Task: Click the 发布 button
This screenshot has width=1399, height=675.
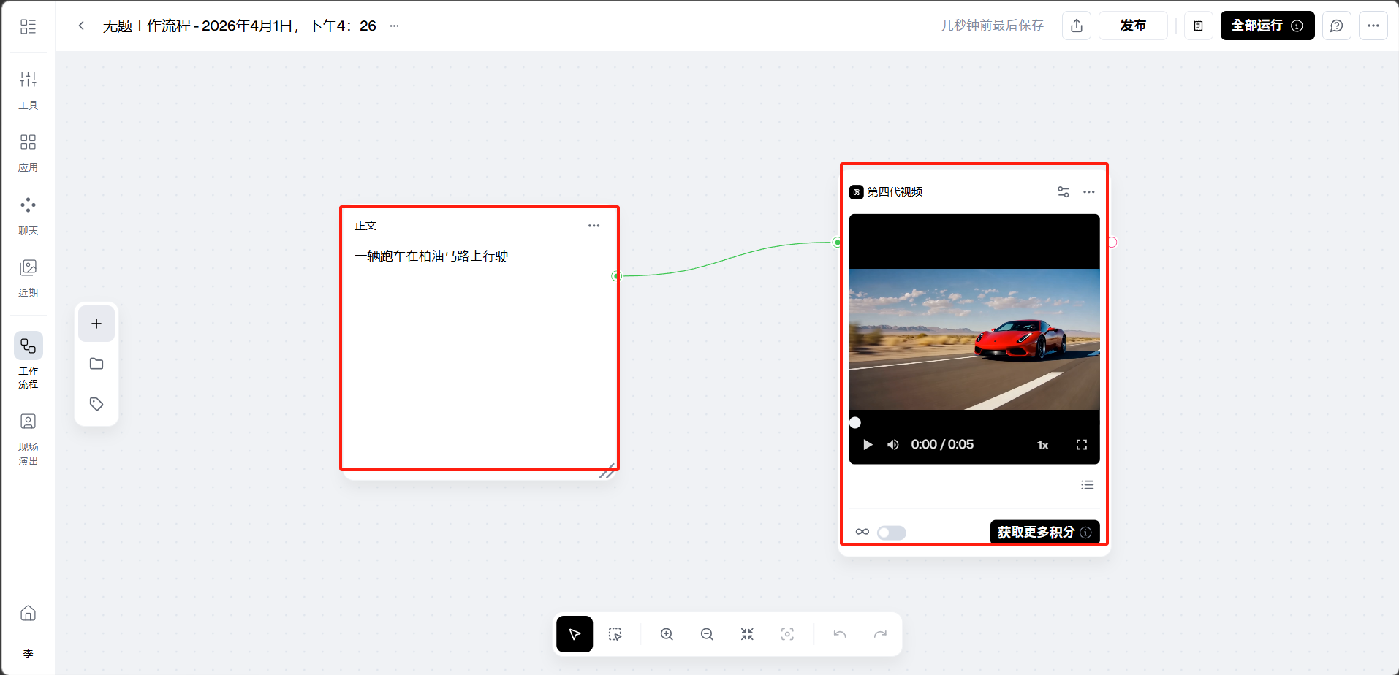Action: point(1133,26)
